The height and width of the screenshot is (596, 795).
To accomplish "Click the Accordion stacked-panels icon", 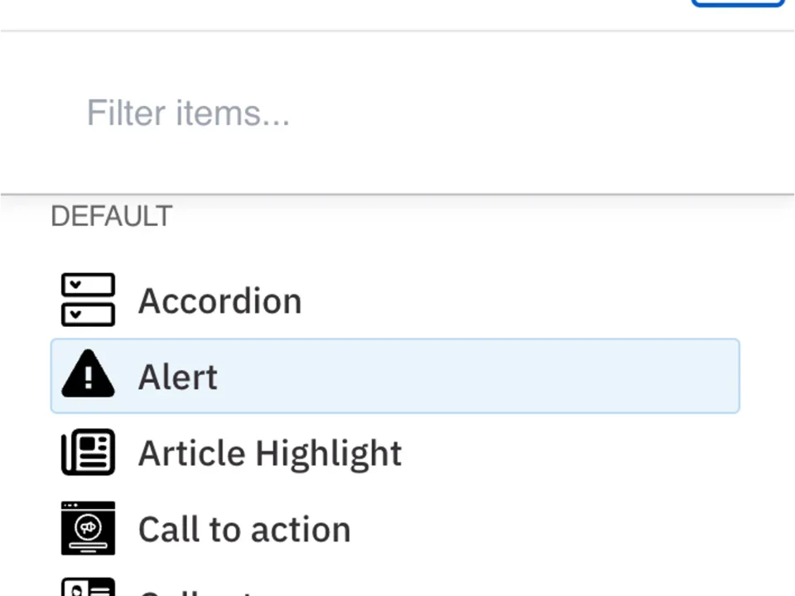I will point(88,300).
